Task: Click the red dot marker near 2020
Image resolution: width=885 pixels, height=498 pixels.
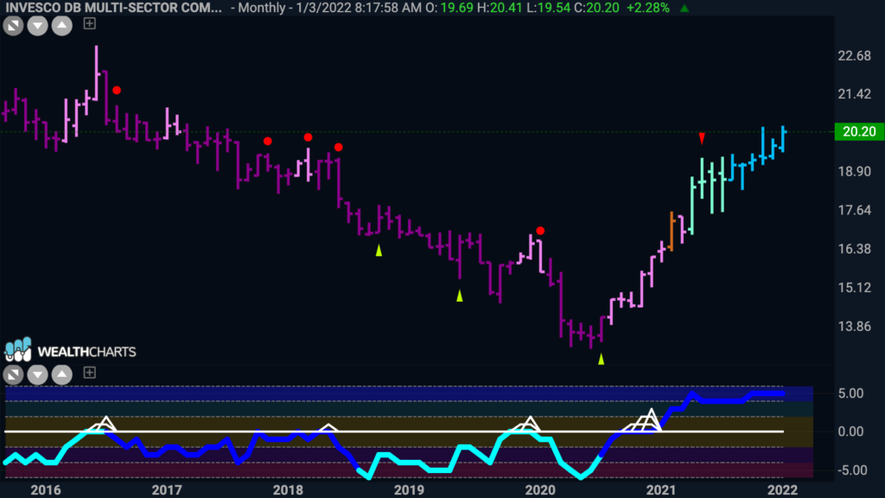Action: (540, 231)
